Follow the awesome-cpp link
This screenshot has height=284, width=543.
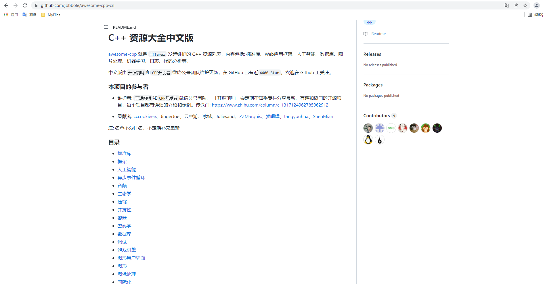pos(123,54)
